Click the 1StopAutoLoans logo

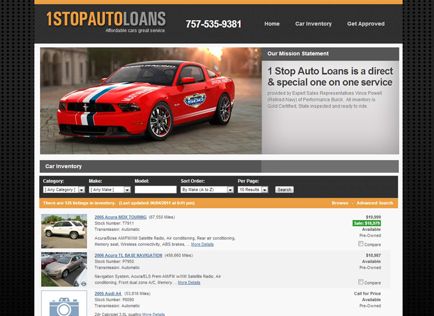pos(106,20)
